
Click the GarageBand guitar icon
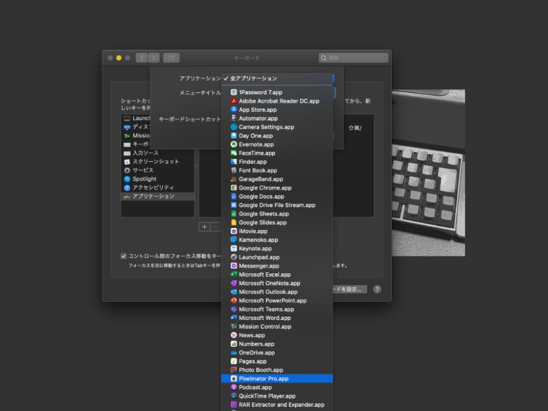click(x=233, y=179)
